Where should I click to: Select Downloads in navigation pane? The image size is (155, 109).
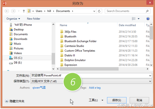pos(20,39)
